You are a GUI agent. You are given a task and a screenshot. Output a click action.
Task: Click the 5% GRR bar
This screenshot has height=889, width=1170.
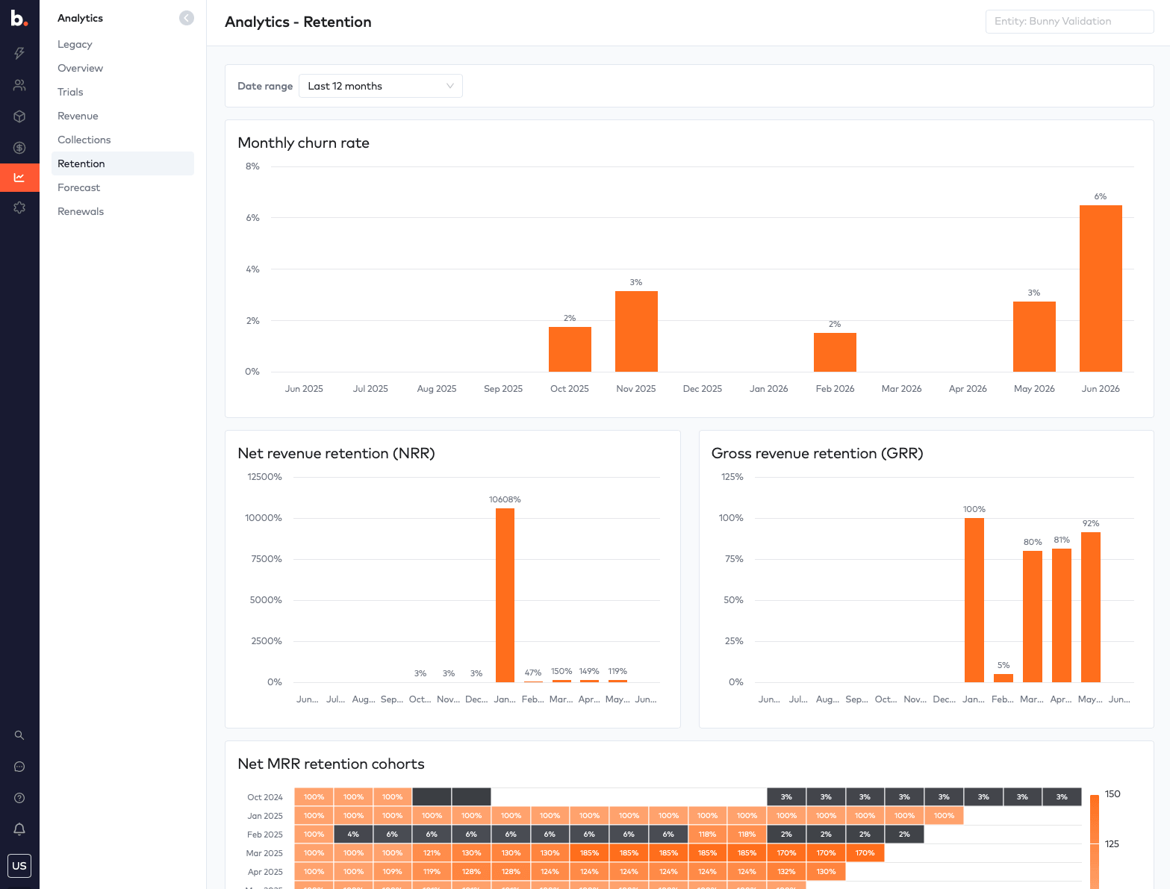[x=1003, y=678]
